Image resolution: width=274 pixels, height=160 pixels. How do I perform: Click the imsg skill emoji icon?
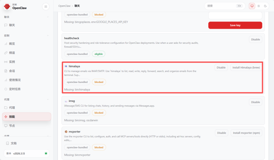click(66, 101)
